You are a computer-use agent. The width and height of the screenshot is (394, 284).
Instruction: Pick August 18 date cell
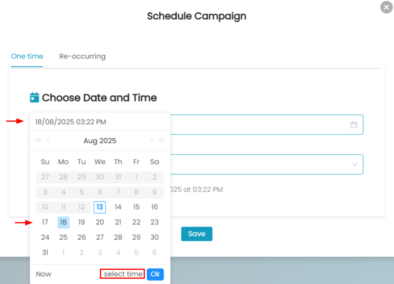click(63, 222)
